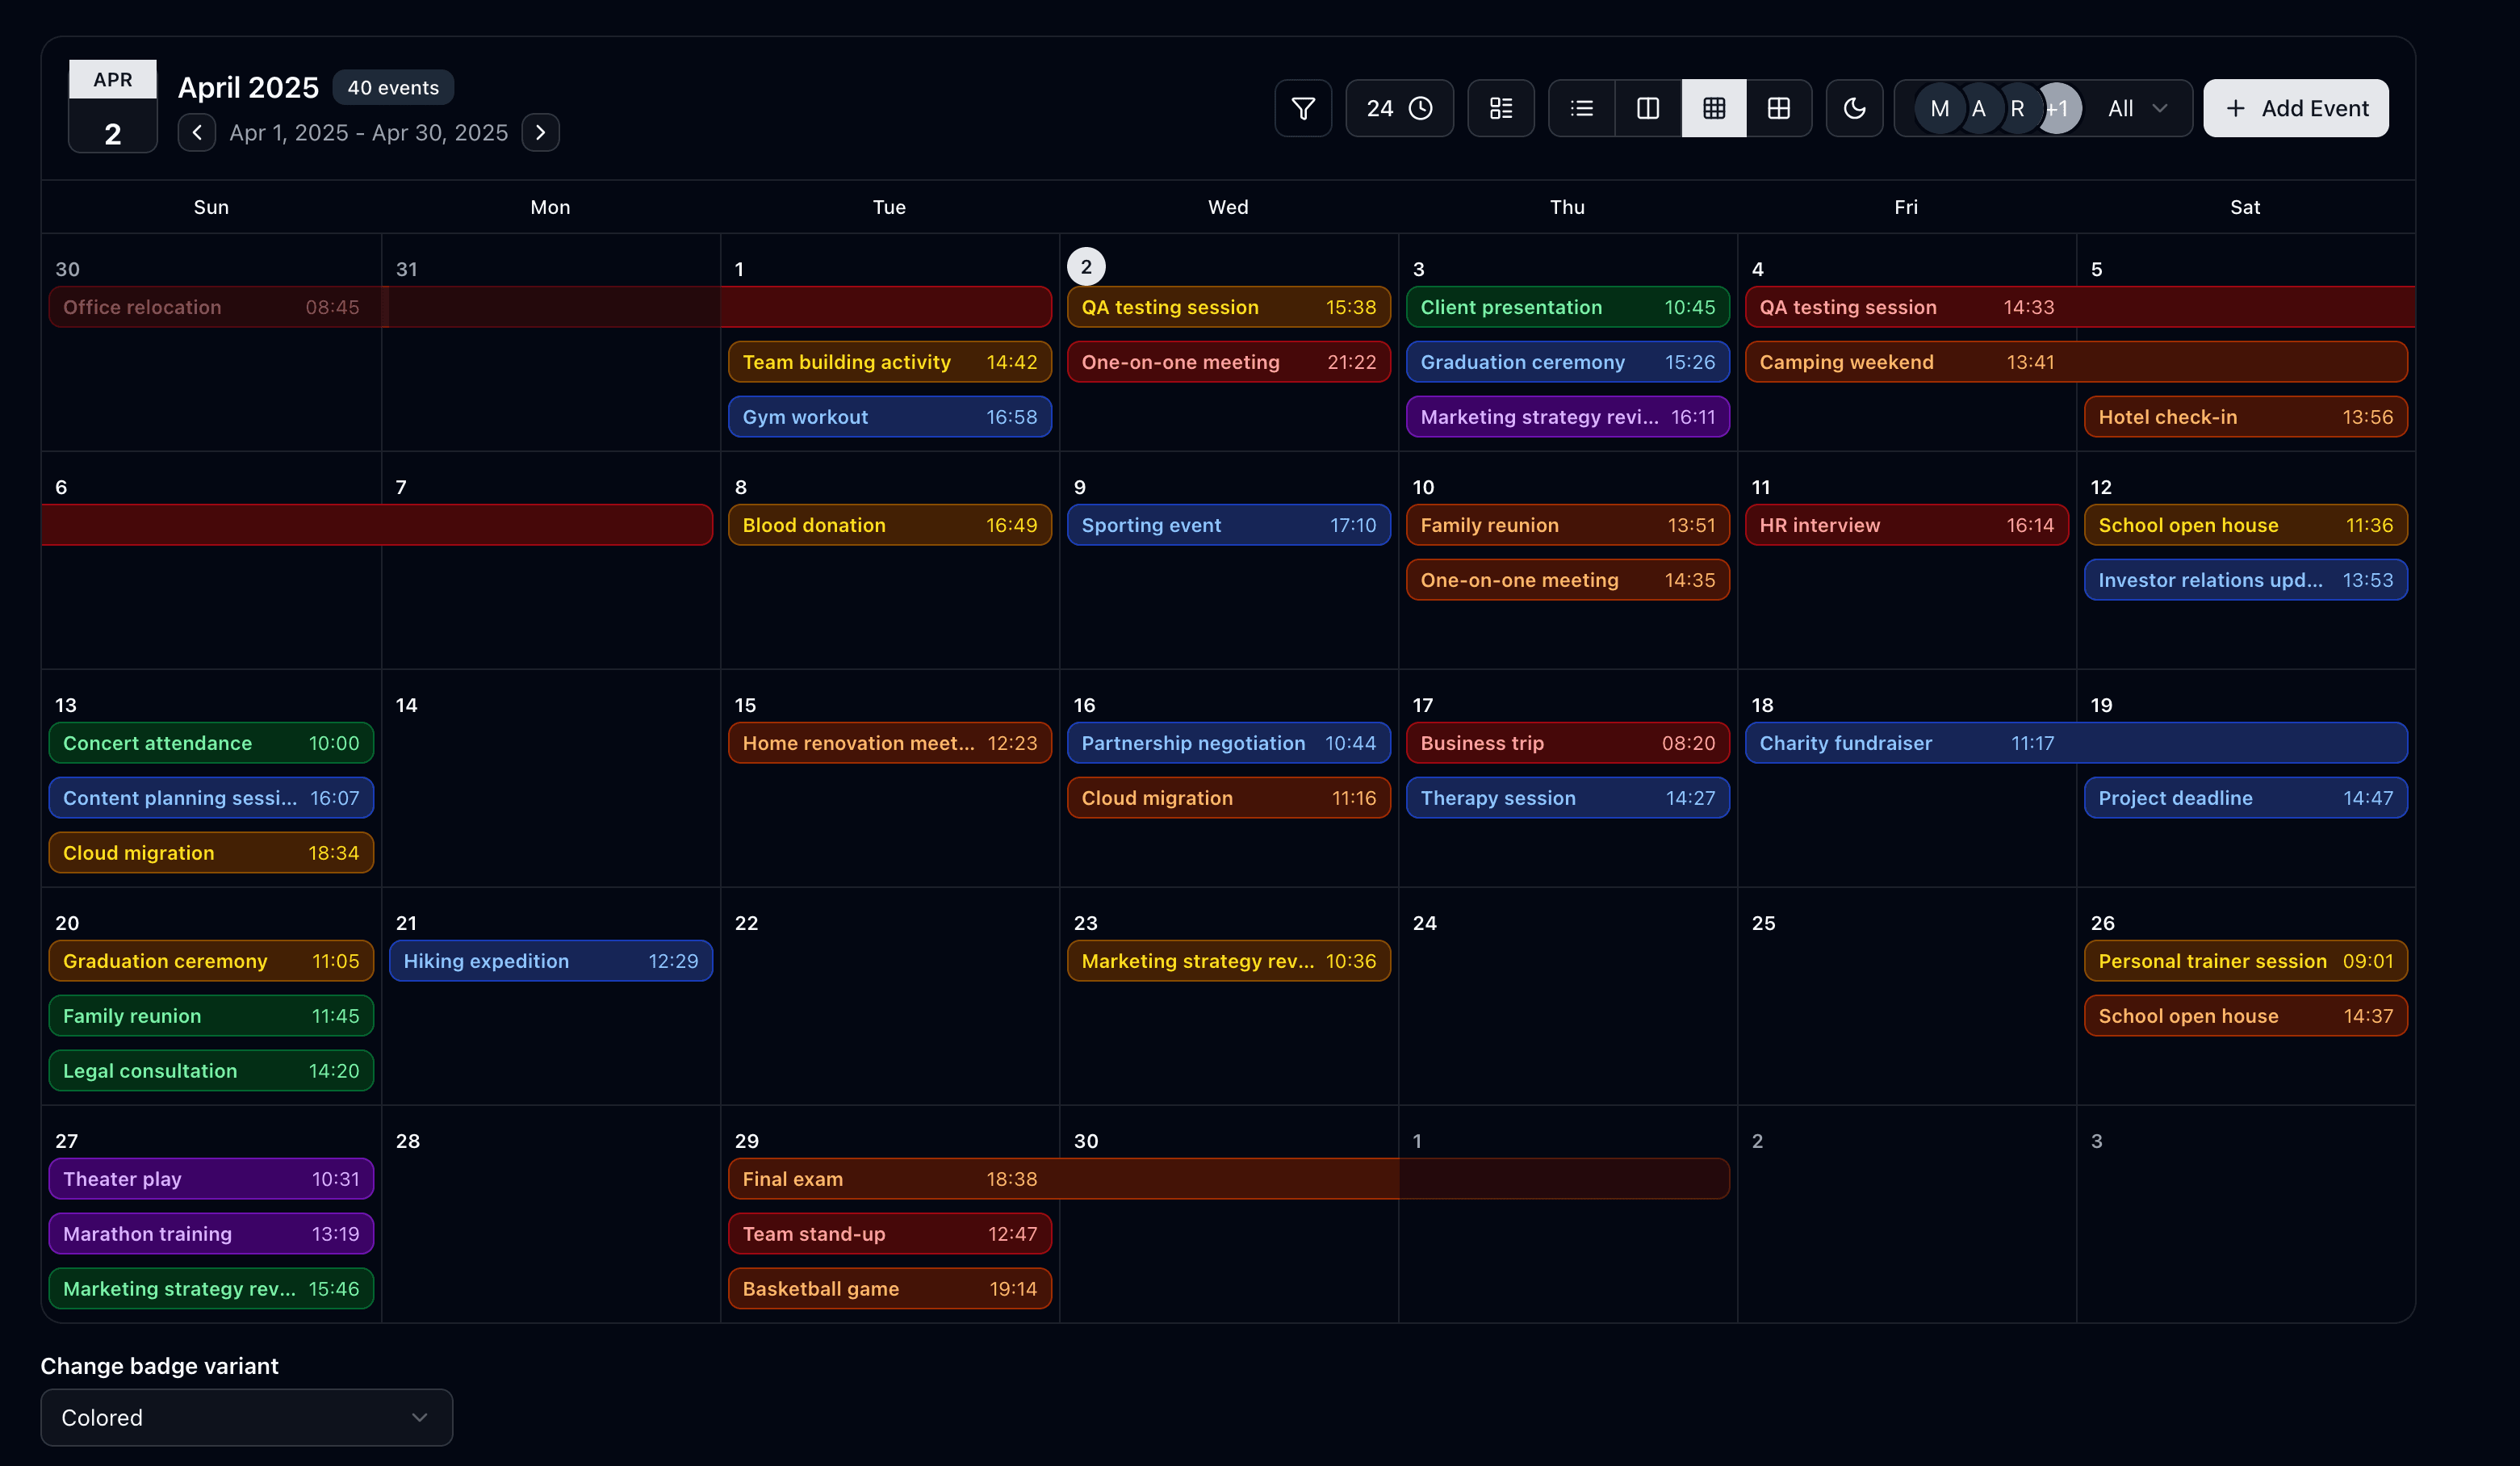Switch to the year overview view

1780,108
